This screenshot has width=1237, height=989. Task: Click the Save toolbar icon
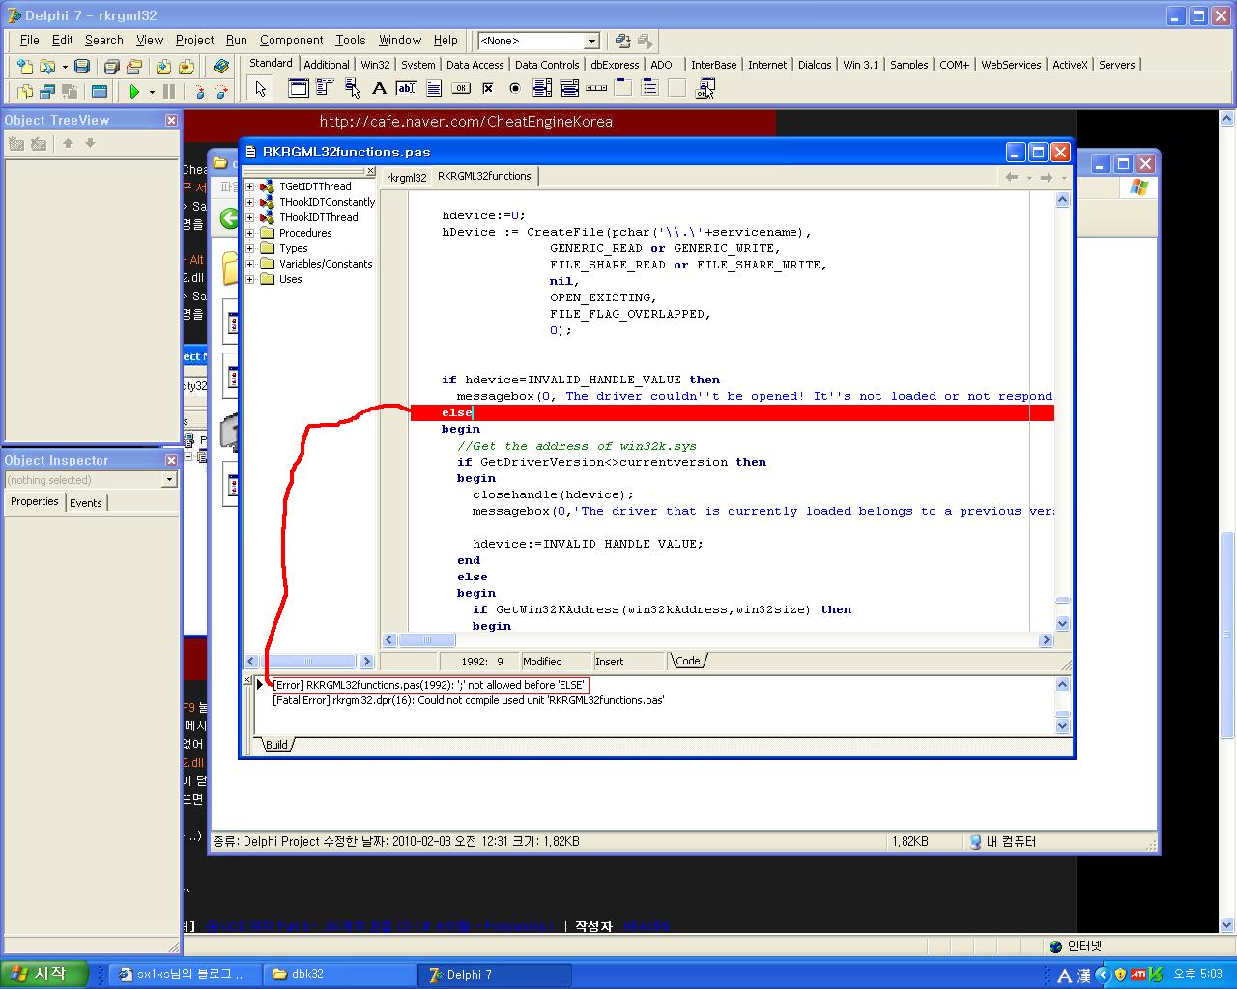click(82, 67)
